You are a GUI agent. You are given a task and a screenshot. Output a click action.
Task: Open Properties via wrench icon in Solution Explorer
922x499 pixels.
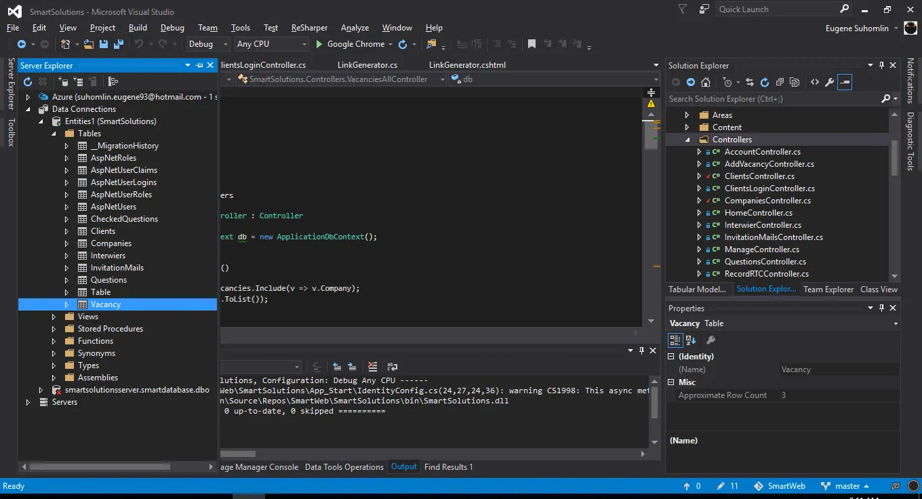[829, 82]
